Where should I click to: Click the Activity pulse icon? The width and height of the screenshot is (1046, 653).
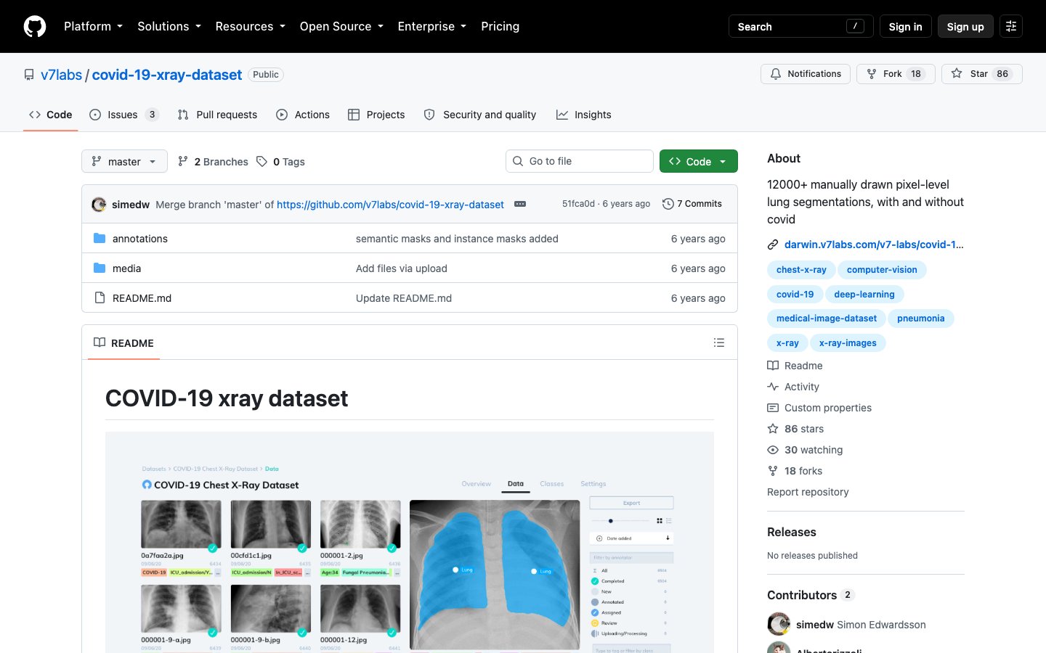tap(773, 387)
